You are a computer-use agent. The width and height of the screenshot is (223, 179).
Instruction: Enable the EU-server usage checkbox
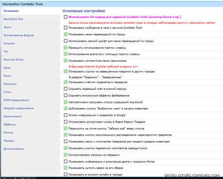pyautogui.click(x=66, y=17)
